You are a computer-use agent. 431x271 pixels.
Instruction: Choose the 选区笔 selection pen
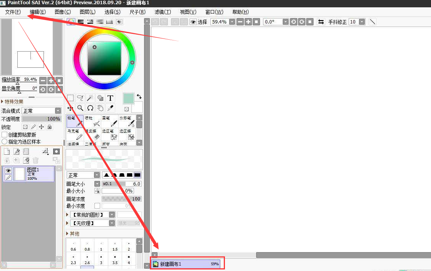pyautogui.click(x=110, y=134)
